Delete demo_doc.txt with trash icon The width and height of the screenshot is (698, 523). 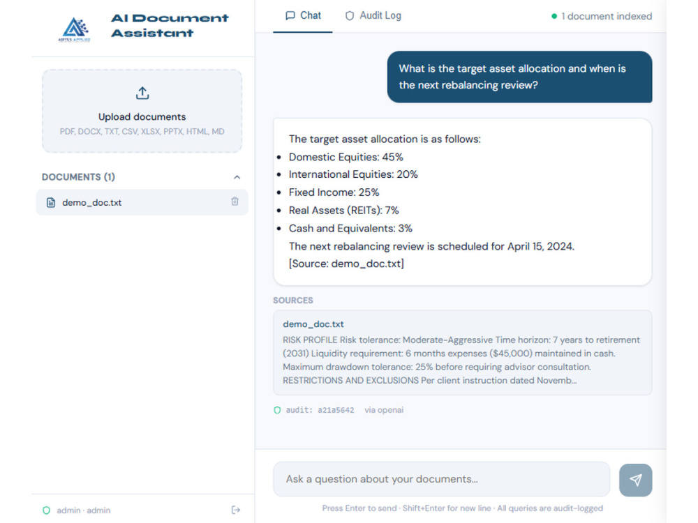point(235,202)
